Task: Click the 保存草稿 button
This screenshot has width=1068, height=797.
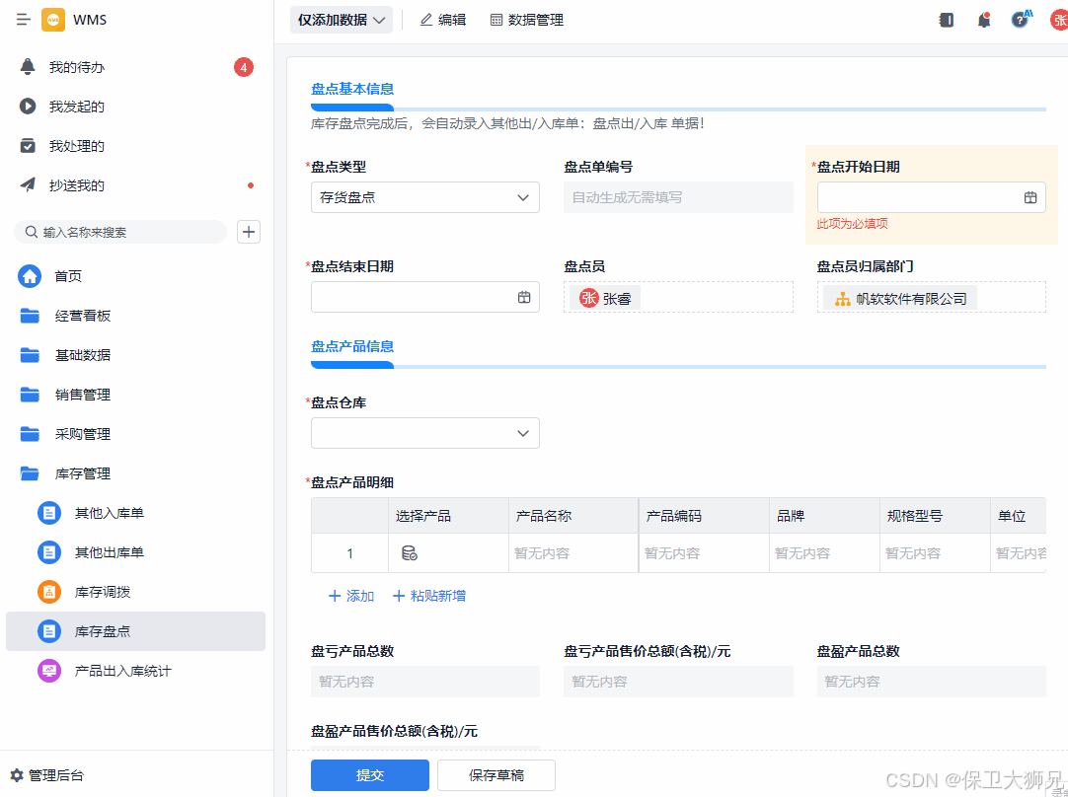Action: click(496, 775)
